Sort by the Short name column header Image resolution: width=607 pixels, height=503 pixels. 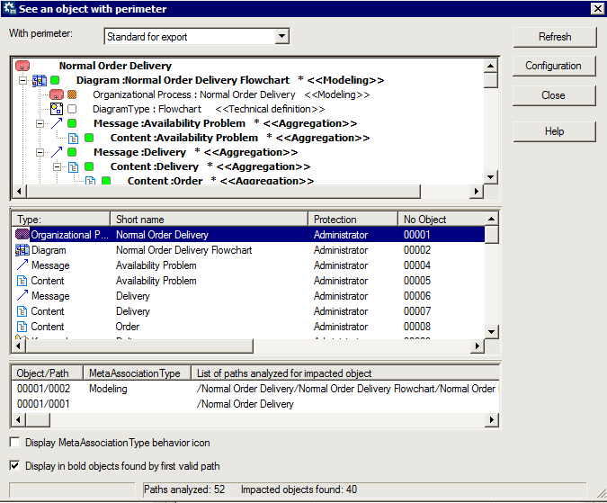209,220
